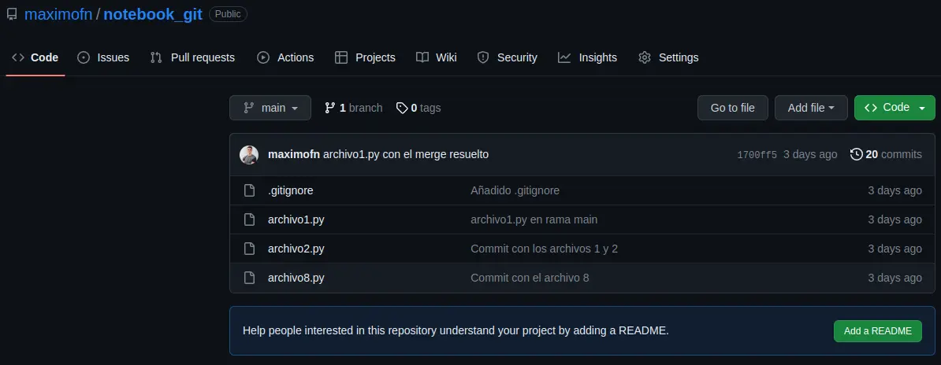Click the Actions play icon
The image size is (941, 365).
[x=263, y=57]
